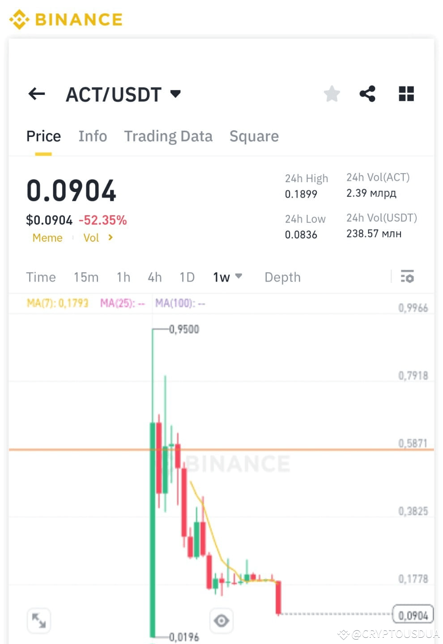
Task: Open the Square section
Action: (x=254, y=136)
